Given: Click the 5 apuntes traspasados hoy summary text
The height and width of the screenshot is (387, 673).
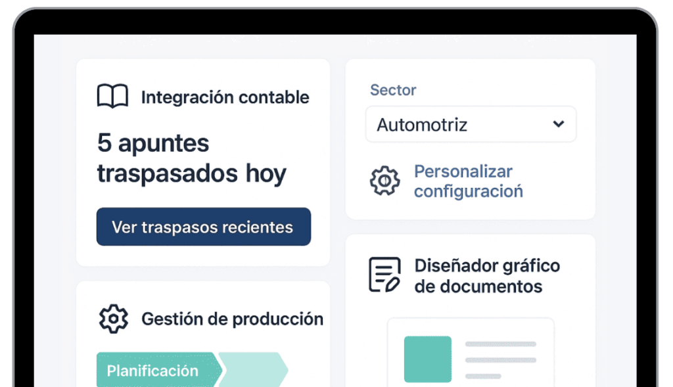Looking at the screenshot, I should pyautogui.click(x=191, y=158).
